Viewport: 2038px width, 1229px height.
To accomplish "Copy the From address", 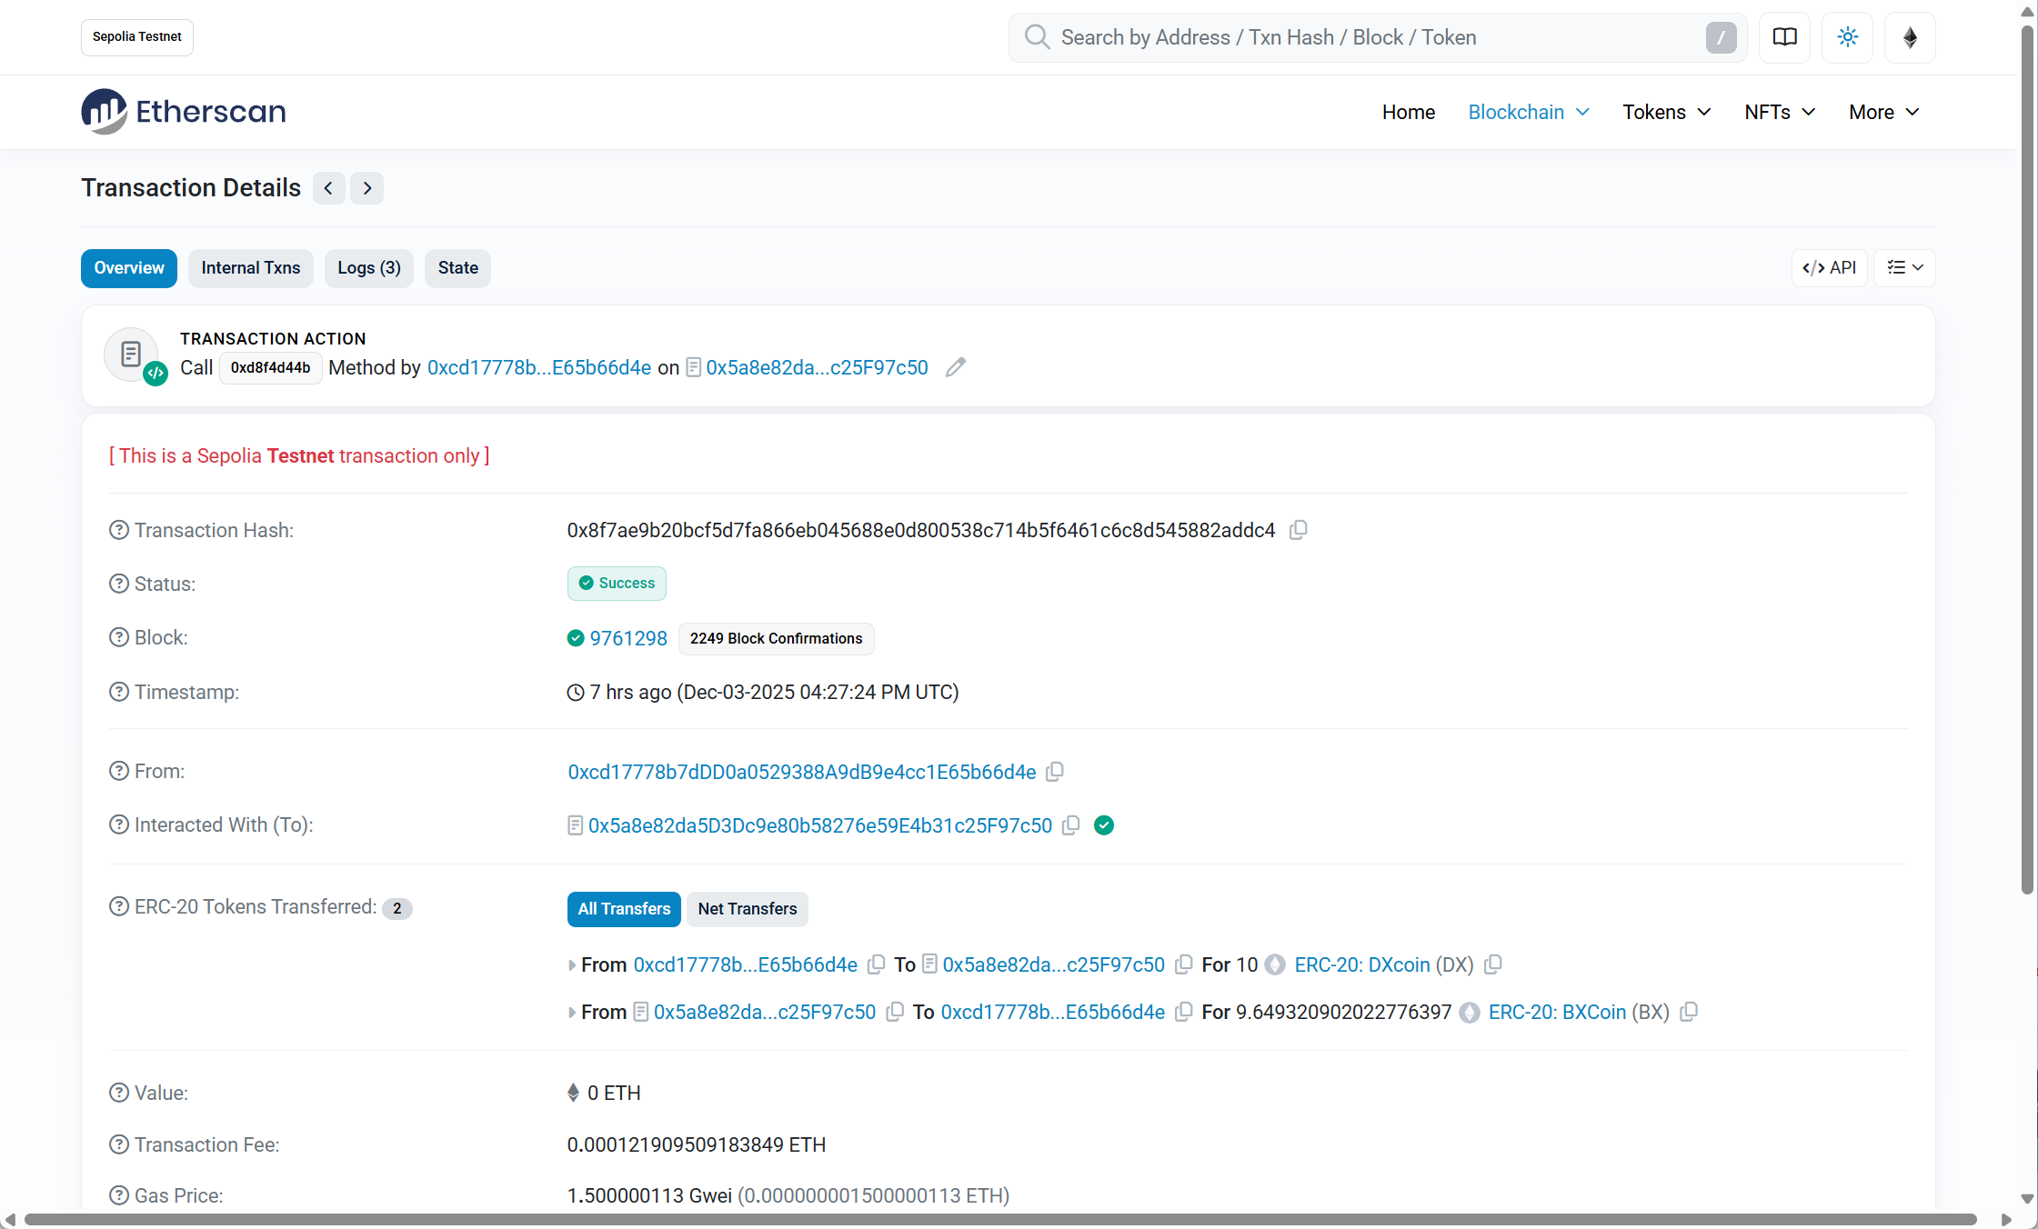I will 1055,772.
